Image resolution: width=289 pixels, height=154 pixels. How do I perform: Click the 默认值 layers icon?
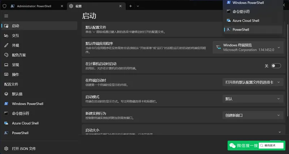tap(6, 94)
